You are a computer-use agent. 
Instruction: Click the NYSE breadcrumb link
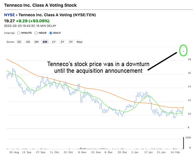click(9, 15)
